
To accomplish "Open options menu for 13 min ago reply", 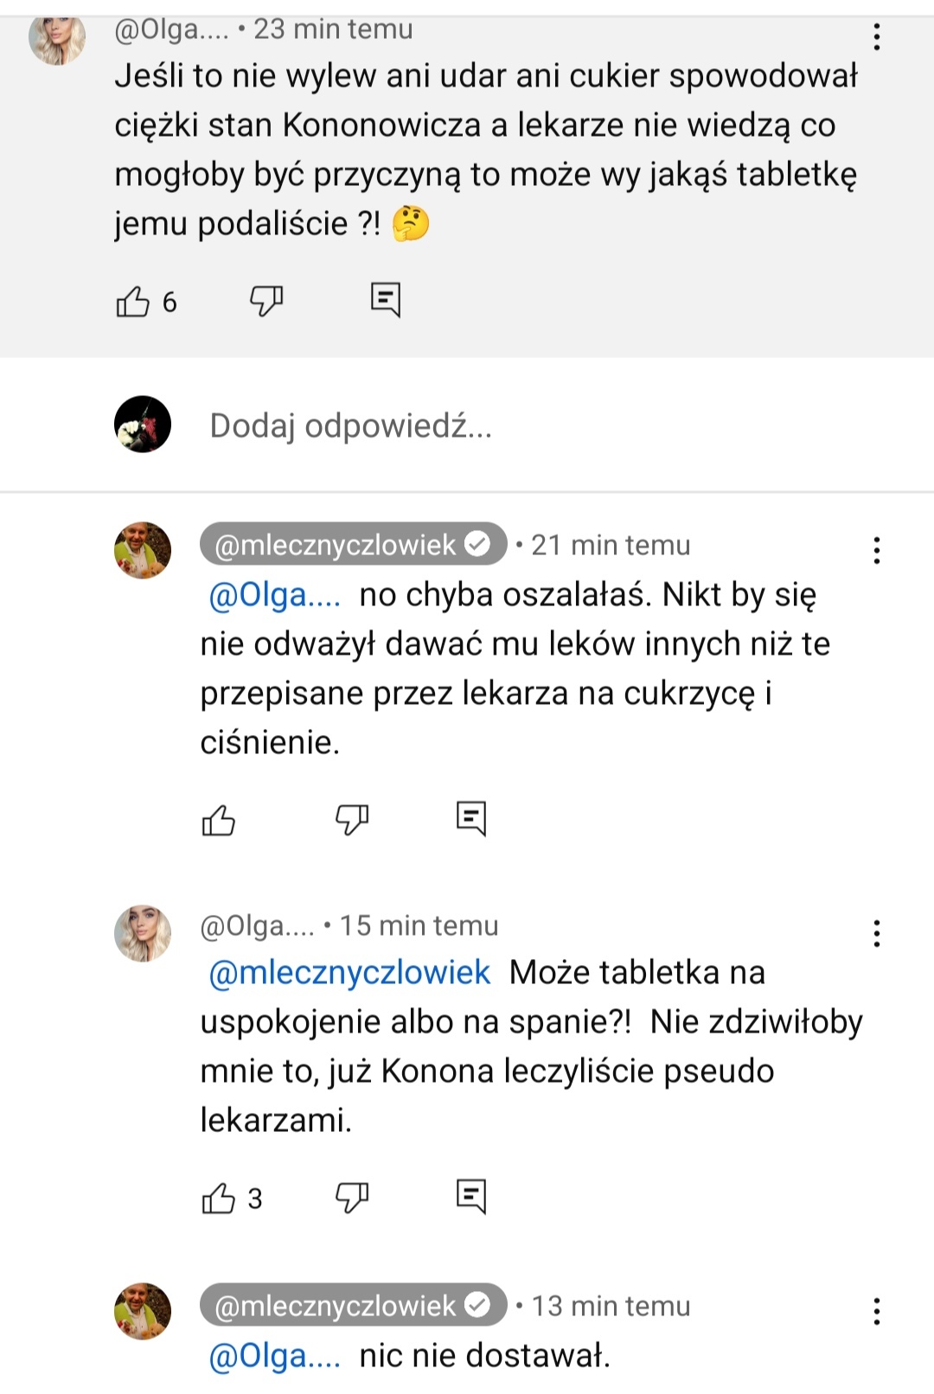I will (877, 1311).
